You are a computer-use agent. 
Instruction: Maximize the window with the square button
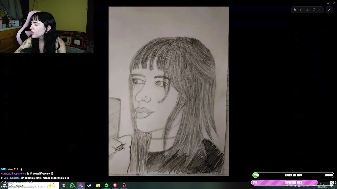tap(328, 3)
